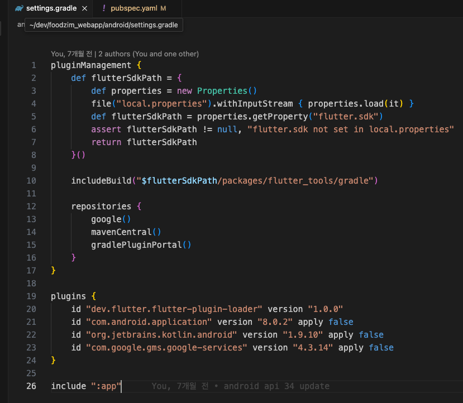Click 'properties.load(it)' on line 4
This screenshot has height=403, width=463.
[355, 104]
